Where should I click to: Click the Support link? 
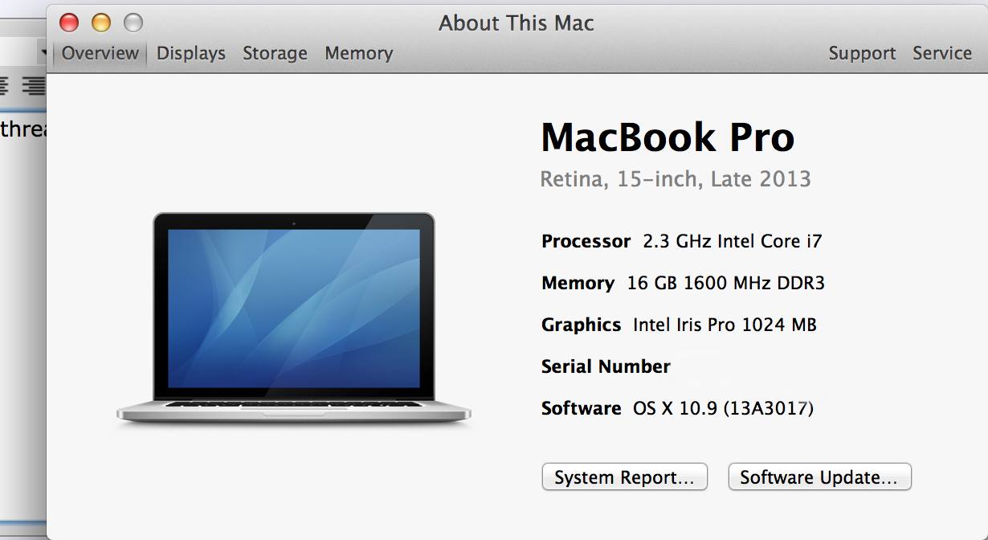(862, 53)
